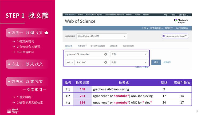The width and height of the screenshot is (205, 115).
Task: Click the 添加行 add row link
Action: coord(138,67)
